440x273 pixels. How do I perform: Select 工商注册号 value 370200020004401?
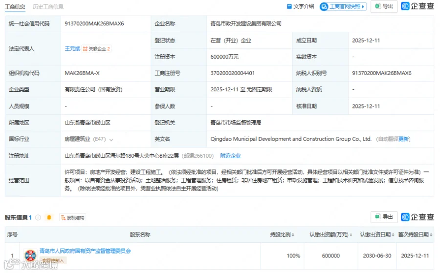(233, 73)
